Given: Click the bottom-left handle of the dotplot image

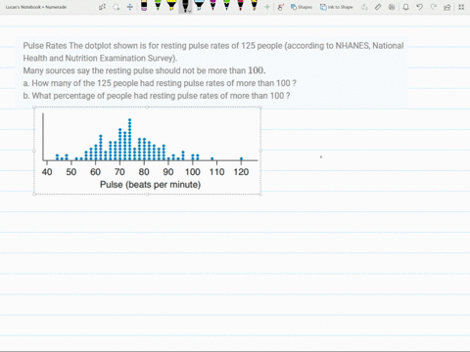Looking at the screenshot, I should [34, 194].
